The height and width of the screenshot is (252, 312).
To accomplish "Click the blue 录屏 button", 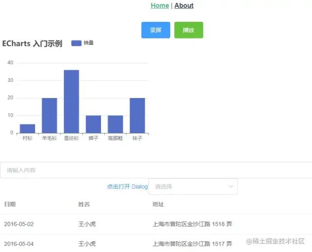I will [x=156, y=30].
